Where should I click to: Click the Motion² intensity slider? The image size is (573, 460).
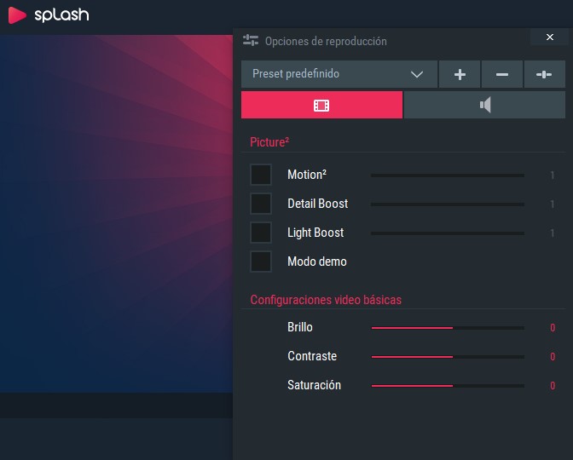pyautogui.click(x=448, y=175)
